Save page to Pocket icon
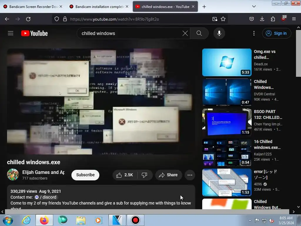301x226 pixels. coord(252,19)
